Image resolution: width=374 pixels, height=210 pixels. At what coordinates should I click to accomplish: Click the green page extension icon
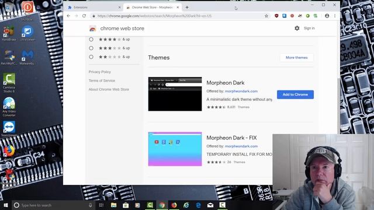[x=316, y=16]
